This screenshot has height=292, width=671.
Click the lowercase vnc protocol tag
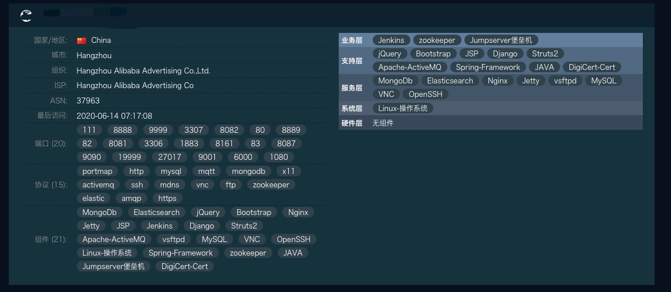pos(203,185)
